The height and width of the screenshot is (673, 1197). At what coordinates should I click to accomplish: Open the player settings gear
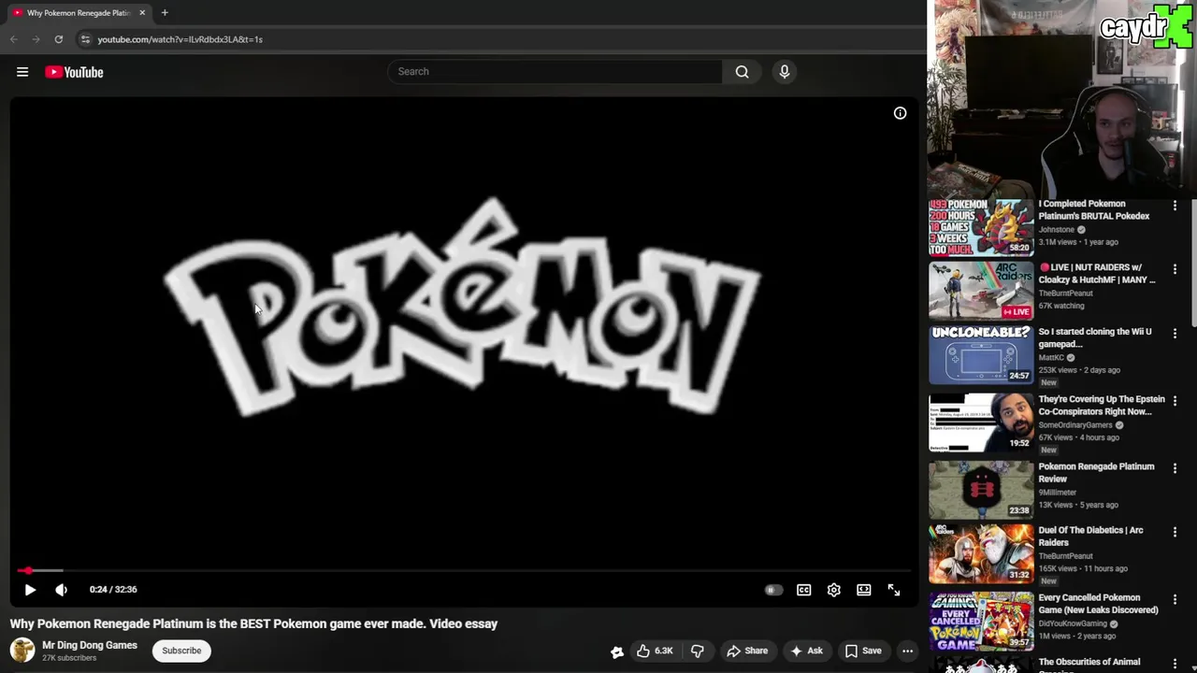[x=833, y=590]
